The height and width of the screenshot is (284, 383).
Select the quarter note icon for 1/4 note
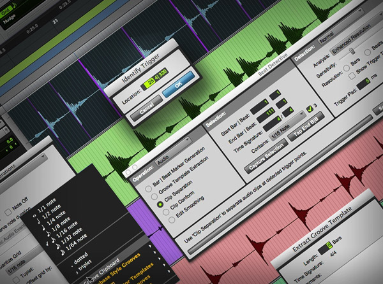pyautogui.click(x=43, y=228)
